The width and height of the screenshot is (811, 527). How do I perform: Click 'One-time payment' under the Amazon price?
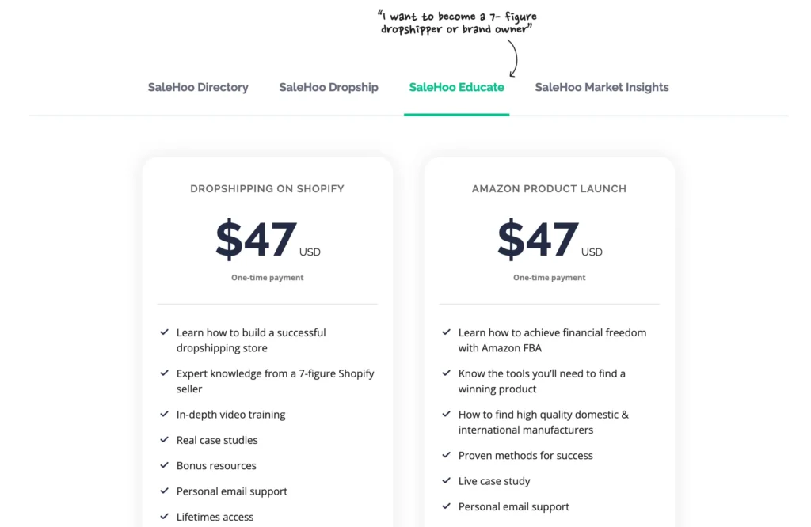tap(549, 278)
